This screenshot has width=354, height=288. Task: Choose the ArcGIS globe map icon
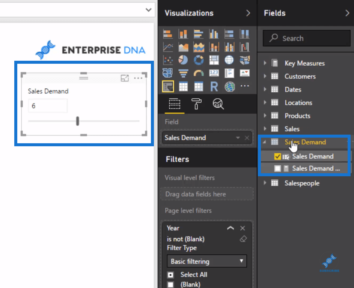[x=230, y=86]
